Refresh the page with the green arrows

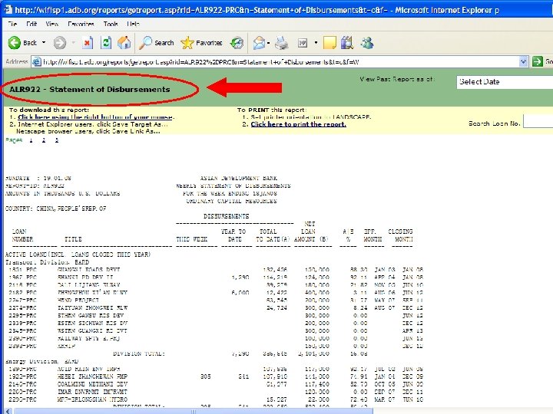pyautogui.click(x=106, y=43)
